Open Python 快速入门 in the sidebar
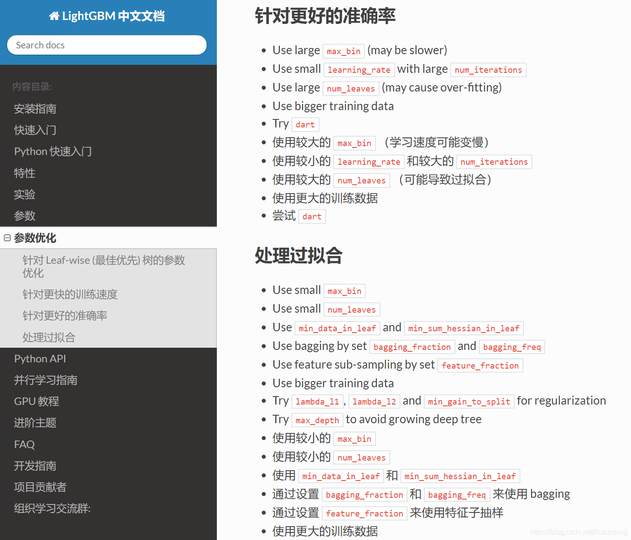Image resolution: width=631 pixels, height=540 pixels. click(53, 151)
